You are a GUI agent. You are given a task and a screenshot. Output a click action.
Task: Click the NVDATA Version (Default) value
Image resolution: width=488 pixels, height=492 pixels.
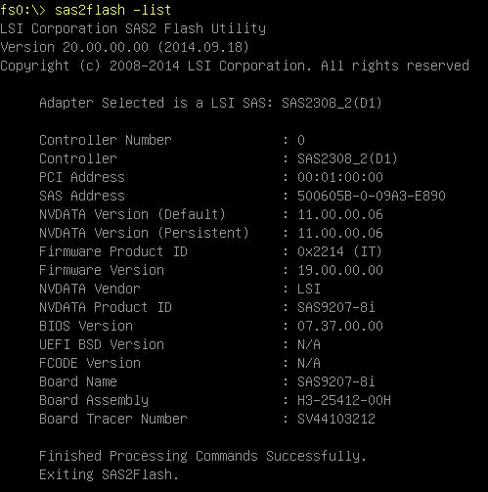click(340, 214)
